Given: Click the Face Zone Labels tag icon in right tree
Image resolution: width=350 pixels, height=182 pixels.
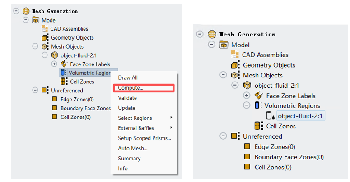Looking at the screenshot, I should point(259,96).
